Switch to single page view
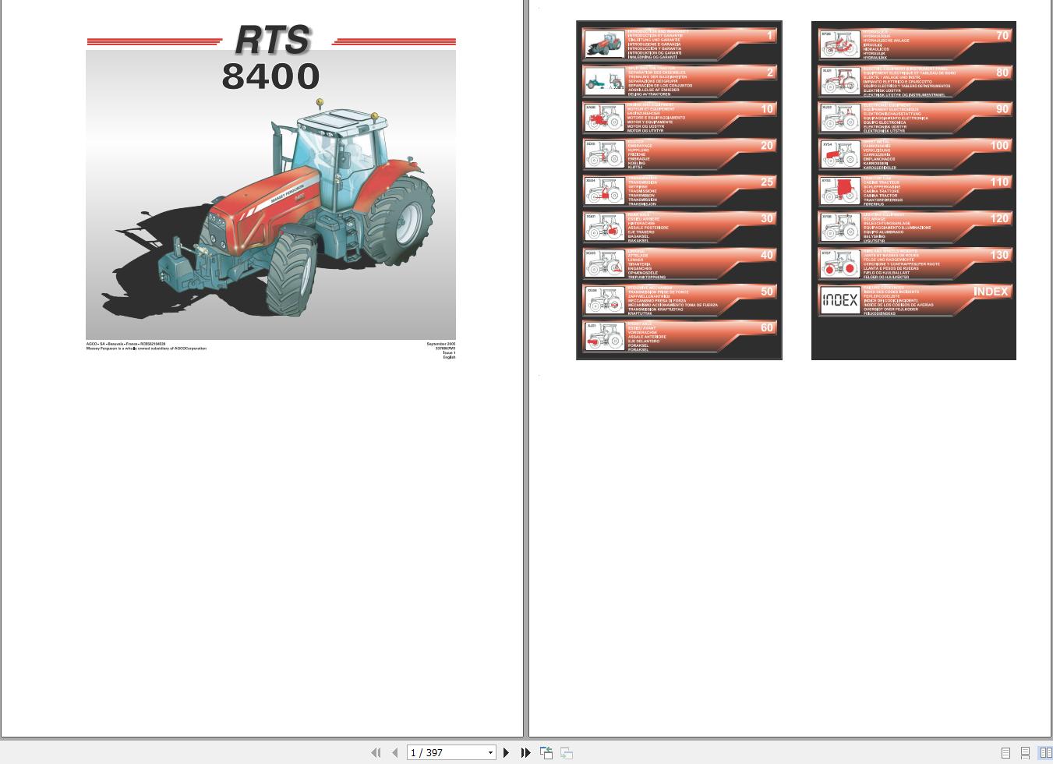Viewport: 1053px width, 764px height. pyautogui.click(x=1005, y=752)
